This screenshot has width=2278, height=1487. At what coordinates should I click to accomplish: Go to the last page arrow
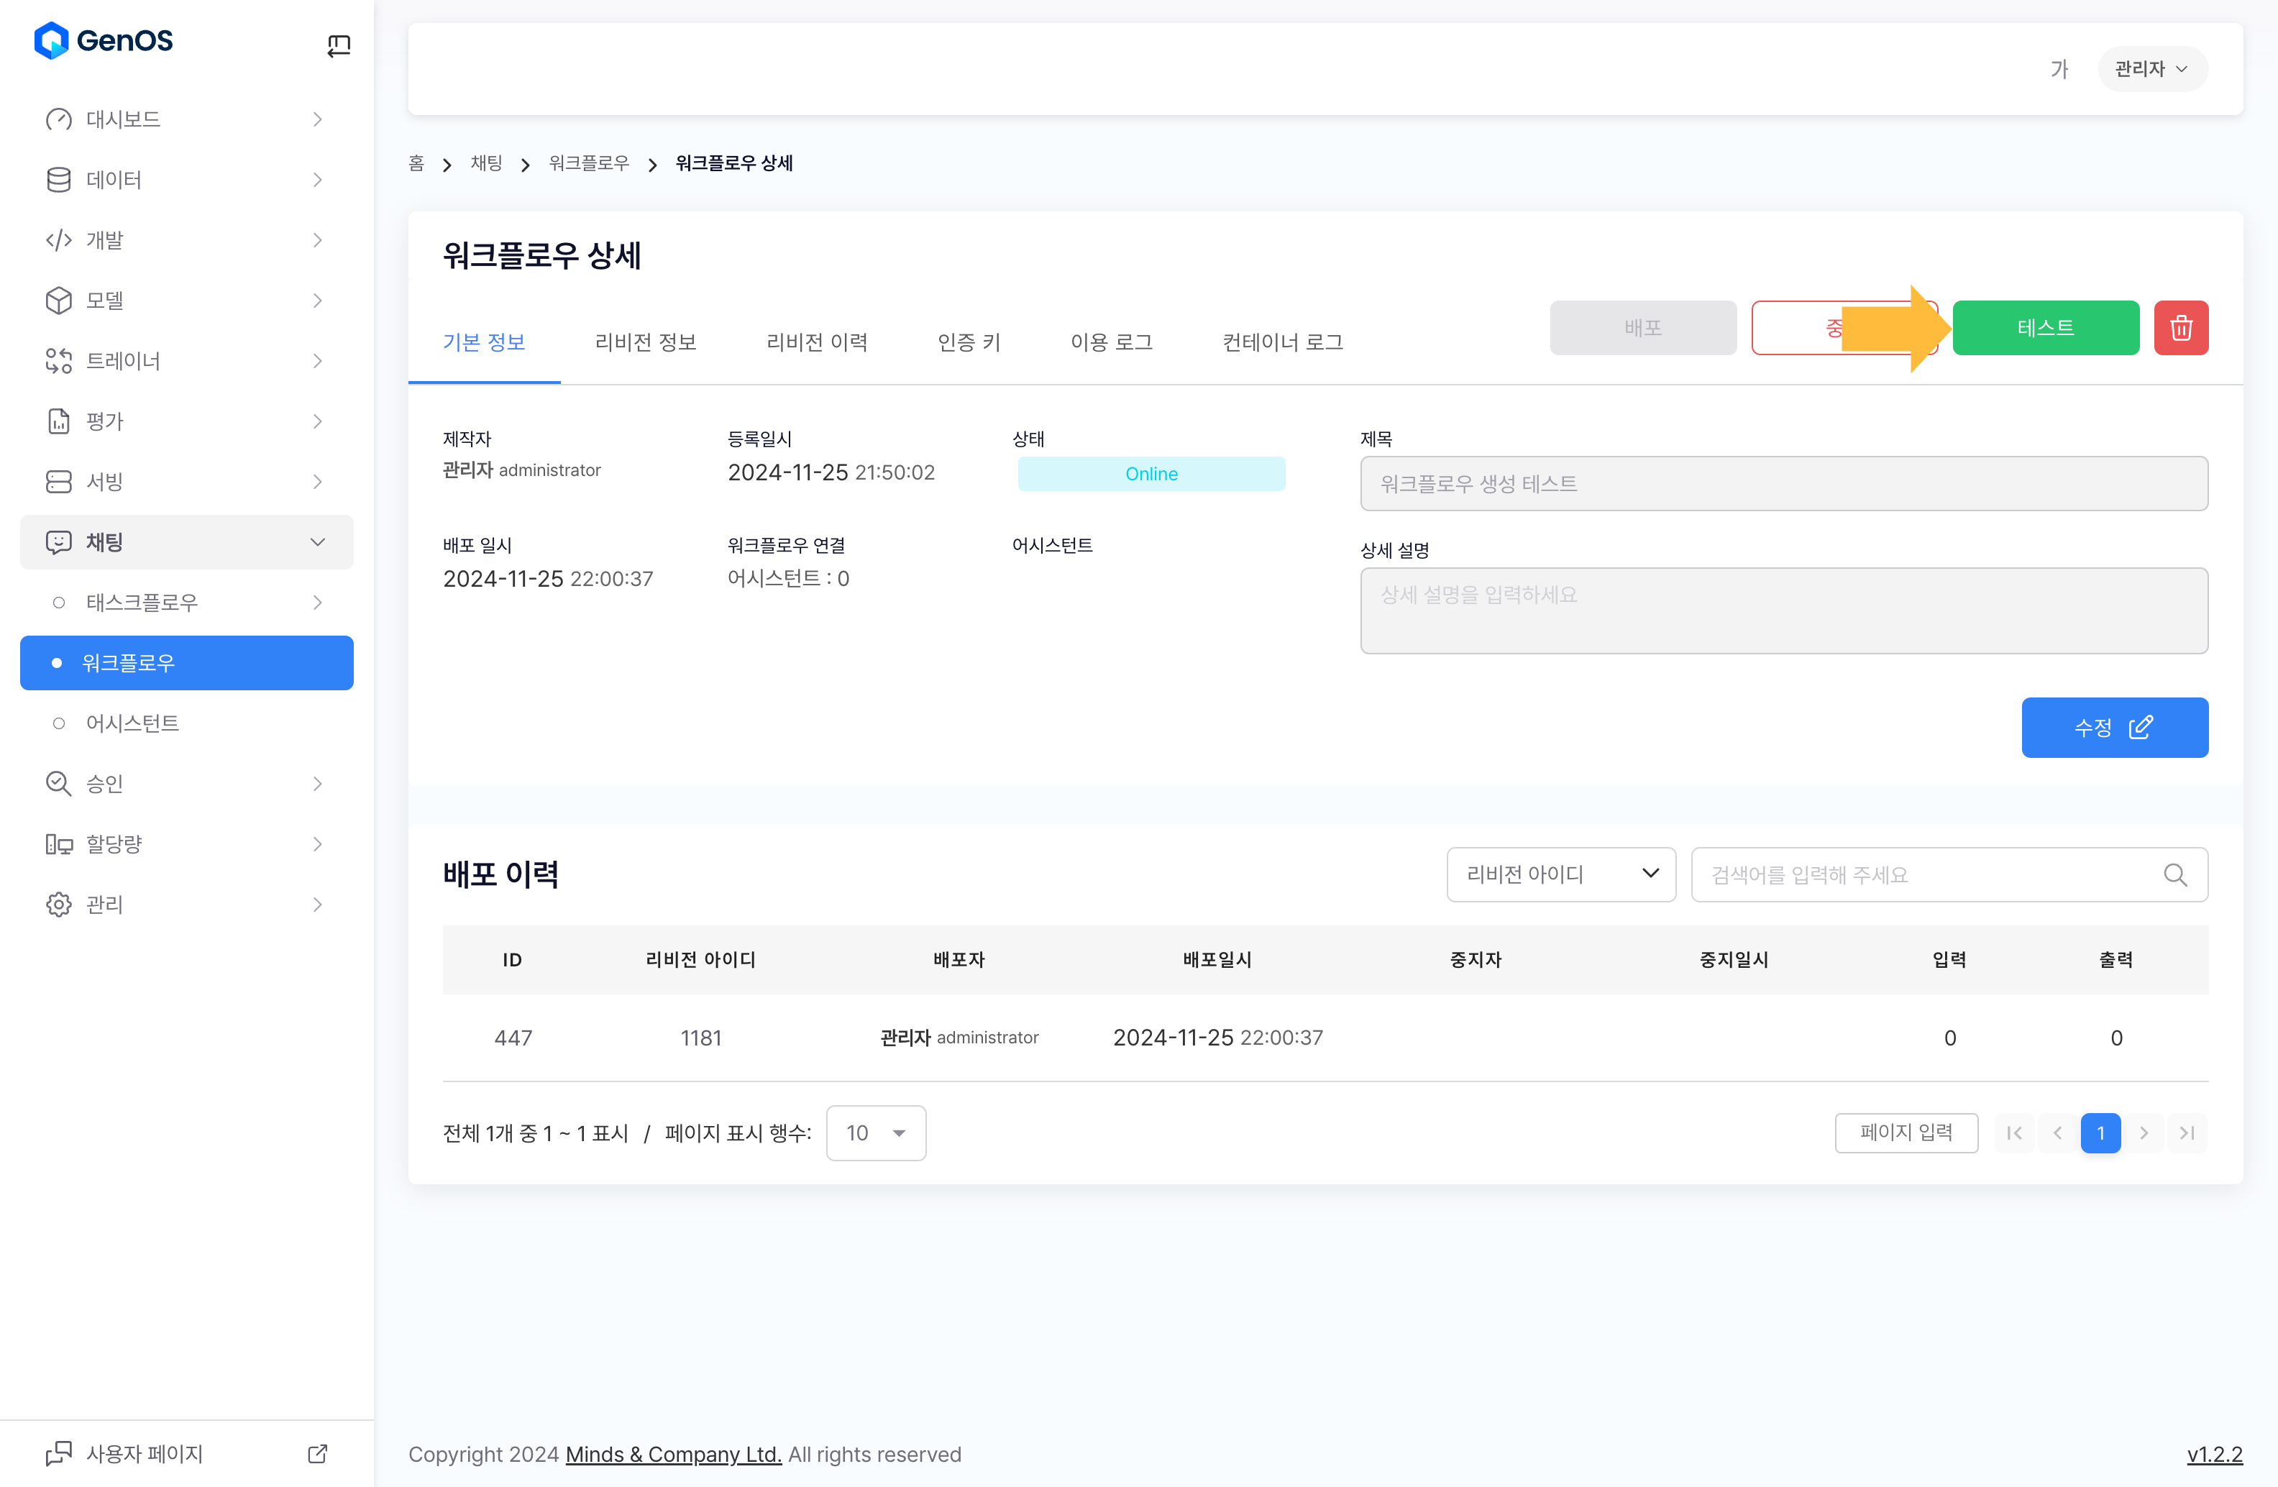click(x=2187, y=1133)
